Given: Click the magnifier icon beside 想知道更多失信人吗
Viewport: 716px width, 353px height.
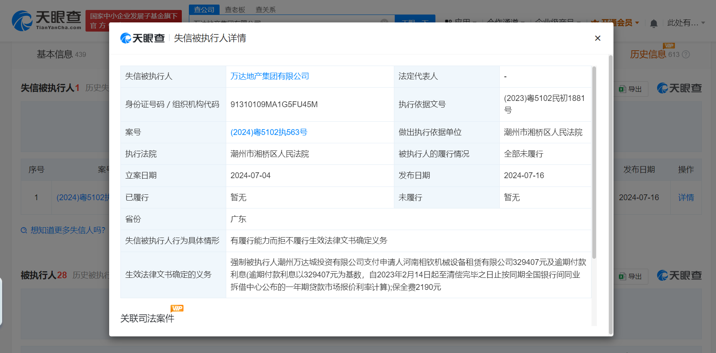Looking at the screenshot, I should point(24,230).
